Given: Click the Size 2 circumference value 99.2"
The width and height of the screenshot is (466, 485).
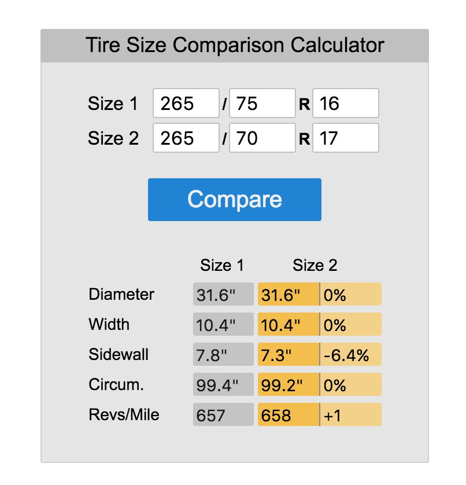Looking at the screenshot, I should point(289,384).
